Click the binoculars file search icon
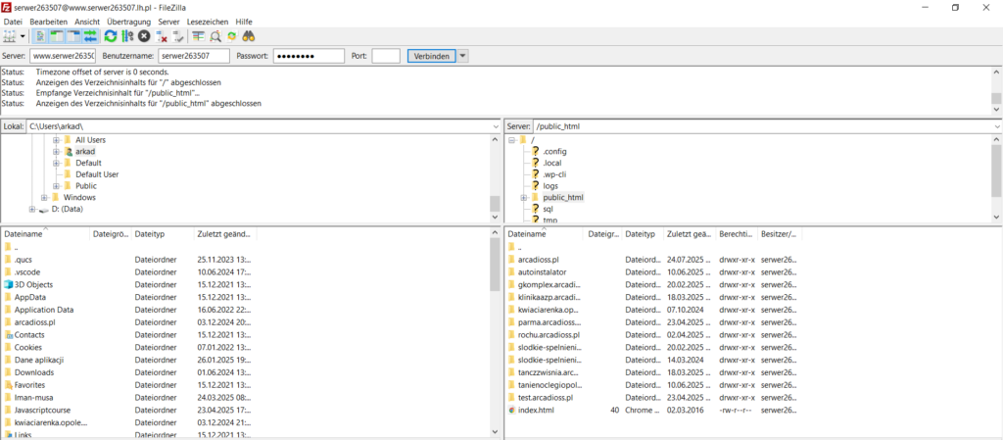Screen dimensions: 1003x440 249,36
